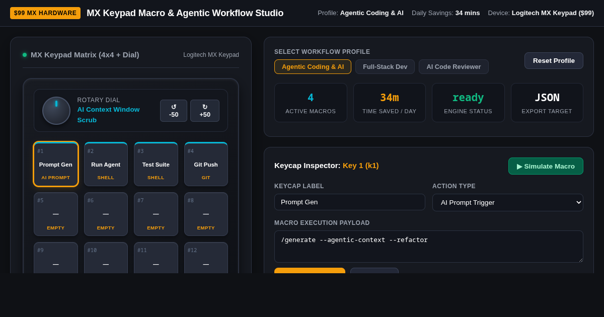Select empty keycap #7
The height and width of the screenshot is (317, 604).
click(156, 214)
